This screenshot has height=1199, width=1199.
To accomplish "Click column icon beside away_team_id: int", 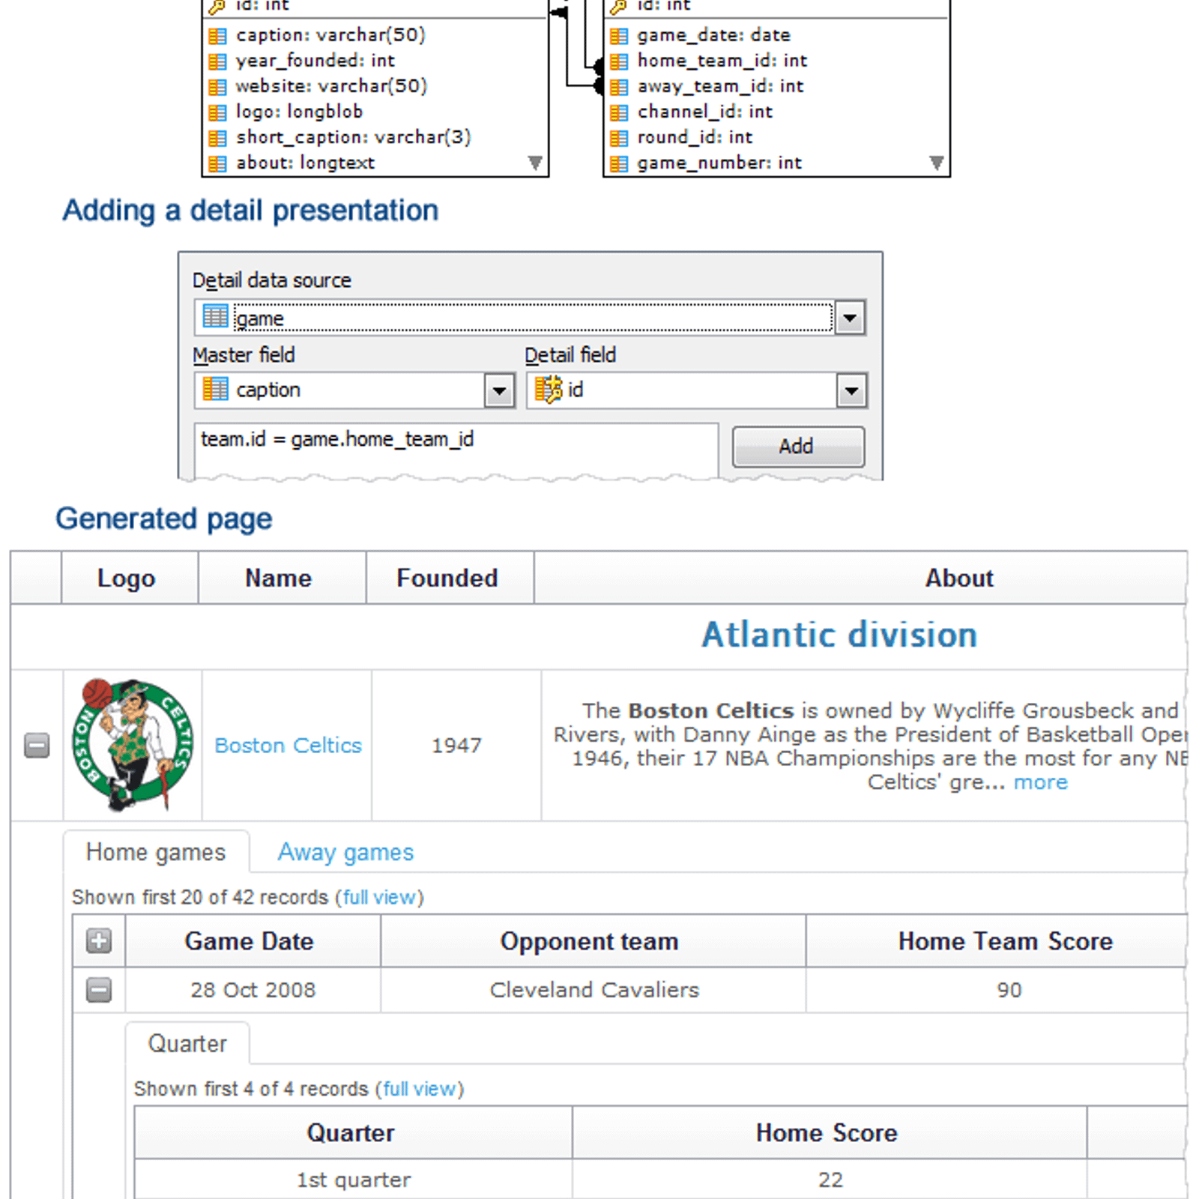I will click(618, 87).
